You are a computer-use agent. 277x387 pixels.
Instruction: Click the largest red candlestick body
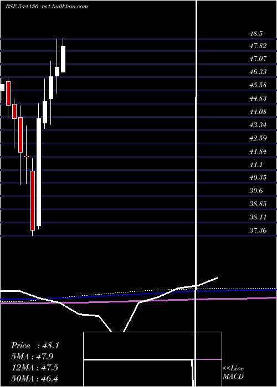pyautogui.click(x=33, y=201)
